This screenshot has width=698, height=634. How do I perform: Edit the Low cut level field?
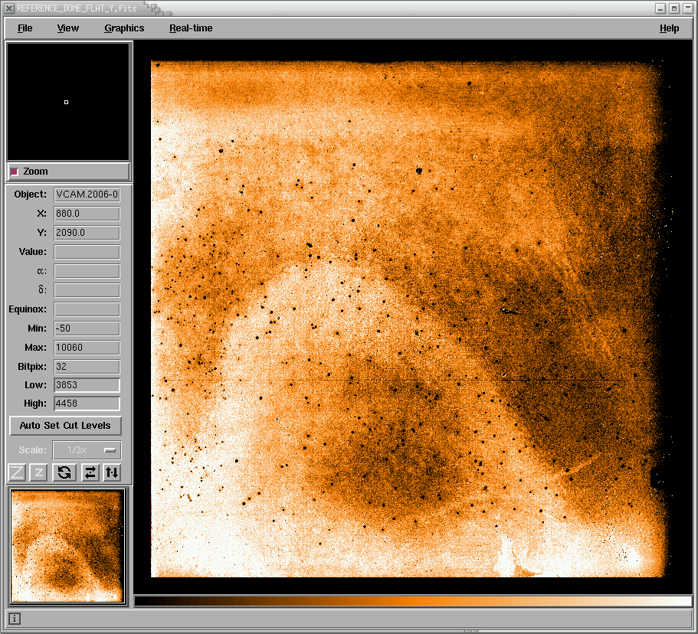(x=87, y=385)
